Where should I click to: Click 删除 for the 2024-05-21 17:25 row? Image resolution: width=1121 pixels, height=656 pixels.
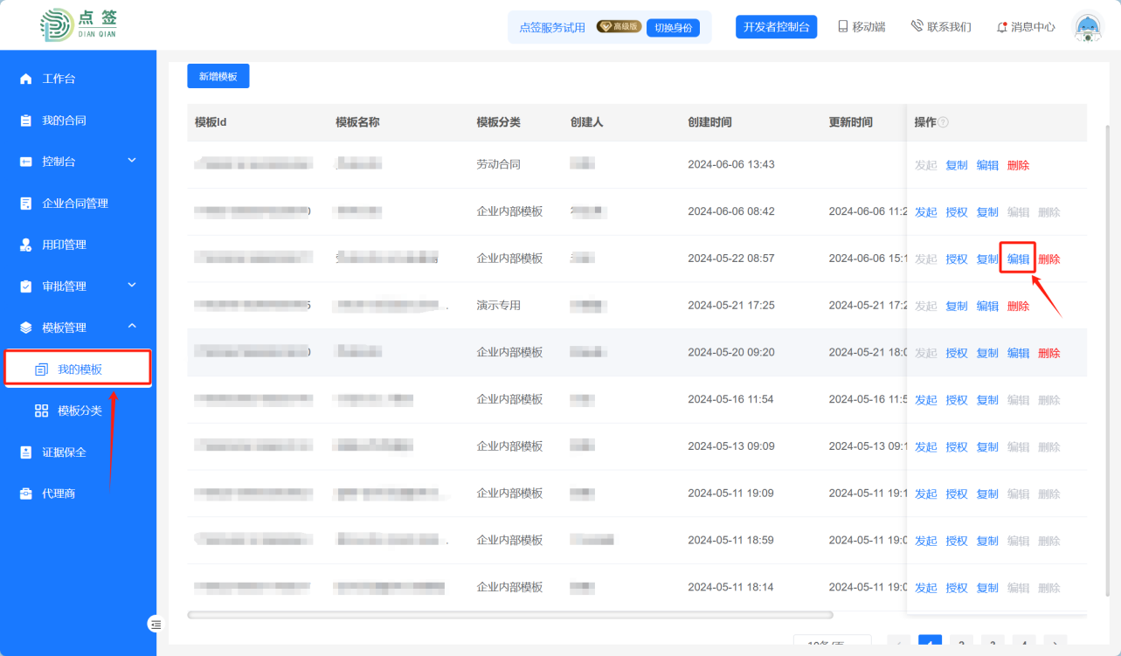[x=1018, y=307]
